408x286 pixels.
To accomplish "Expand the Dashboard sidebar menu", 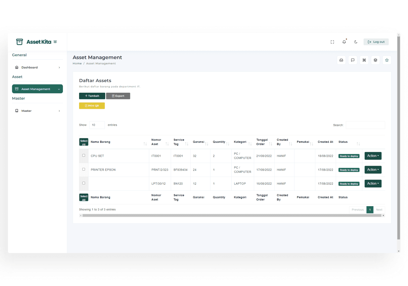I will point(30,67).
